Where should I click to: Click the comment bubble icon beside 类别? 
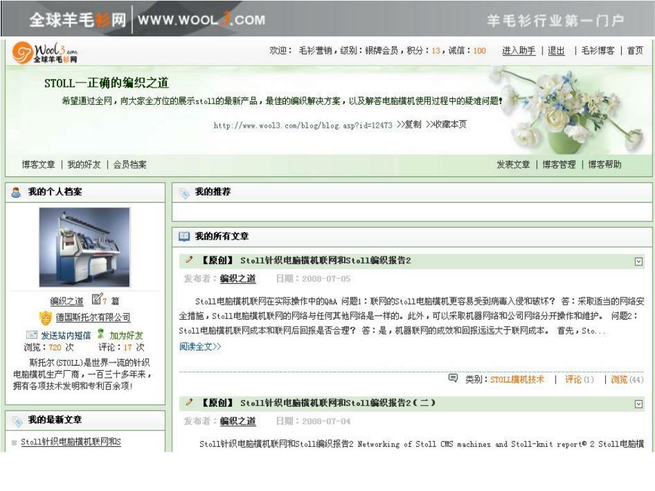453,378
